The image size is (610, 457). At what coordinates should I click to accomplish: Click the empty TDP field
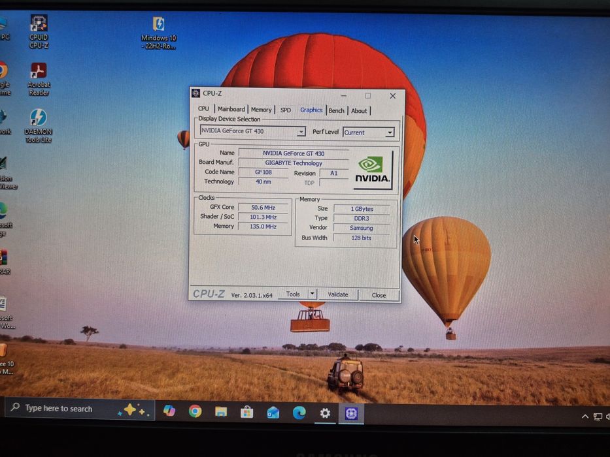(x=334, y=183)
